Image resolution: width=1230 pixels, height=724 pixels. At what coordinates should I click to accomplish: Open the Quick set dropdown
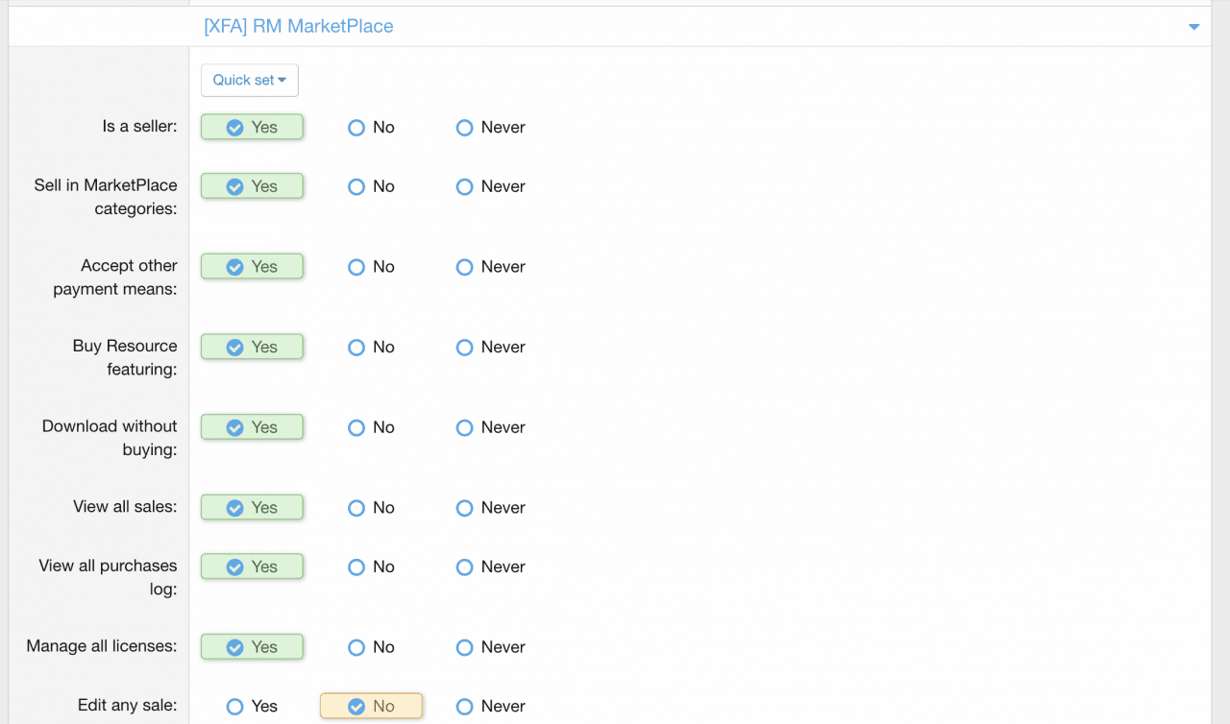[x=250, y=81]
